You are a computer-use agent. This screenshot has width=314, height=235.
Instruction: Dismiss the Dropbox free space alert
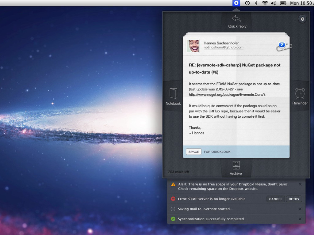click(300, 184)
